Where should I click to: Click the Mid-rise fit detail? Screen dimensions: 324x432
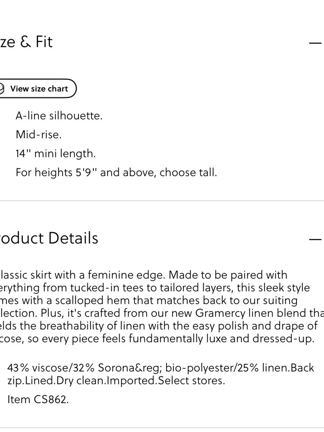[x=39, y=134]
